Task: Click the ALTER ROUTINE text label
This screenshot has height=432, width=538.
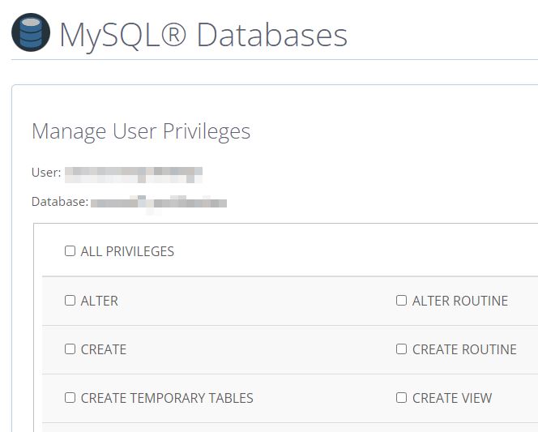Action: tap(459, 301)
